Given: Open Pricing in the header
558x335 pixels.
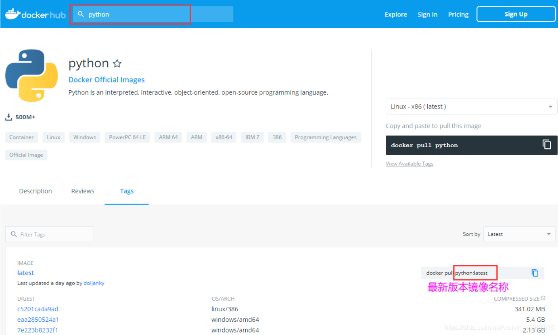Looking at the screenshot, I should pyautogui.click(x=458, y=15).
